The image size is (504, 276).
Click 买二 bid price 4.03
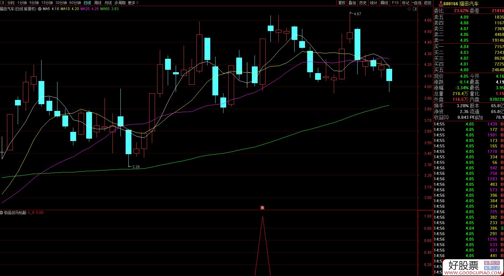point(464,52)
